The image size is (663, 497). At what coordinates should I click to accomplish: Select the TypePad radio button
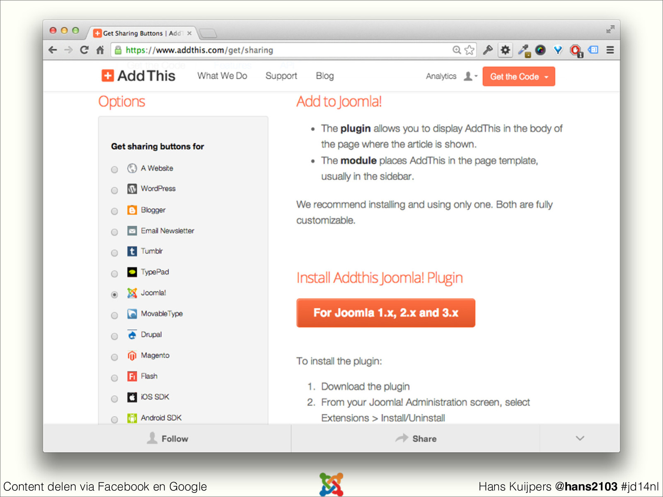[x=114, y=274]
